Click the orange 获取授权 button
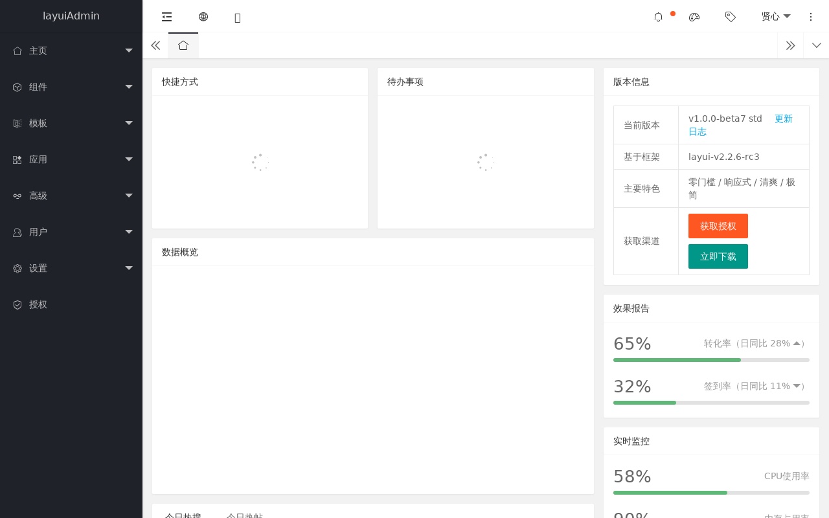Viewport: 829px width, 518px height. pyautogui.click(x=718, y=226)
